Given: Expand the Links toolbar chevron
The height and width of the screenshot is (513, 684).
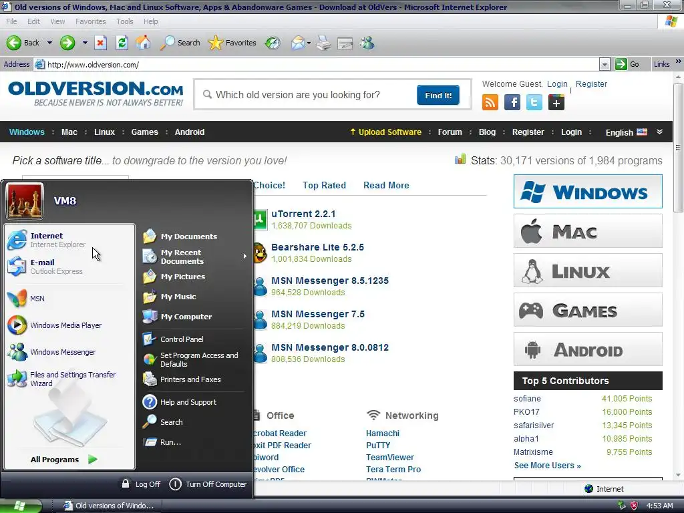Looking at the screenshot, I should tap(679, 62).
